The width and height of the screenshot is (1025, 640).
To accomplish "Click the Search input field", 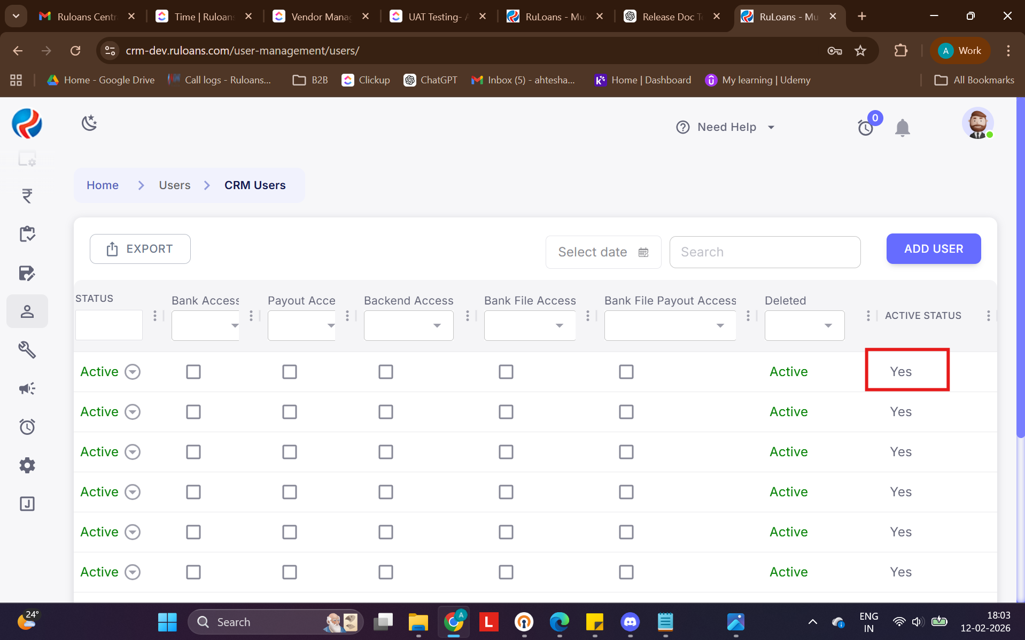I will coord(765,252).
